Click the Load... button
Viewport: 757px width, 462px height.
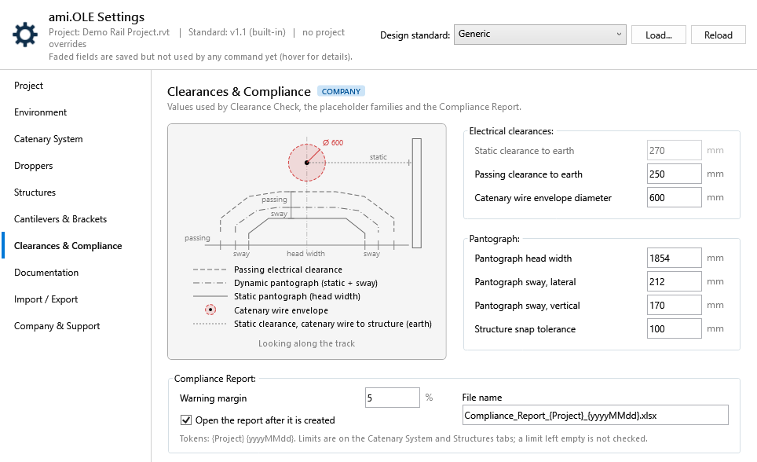(x=659, y=35)
